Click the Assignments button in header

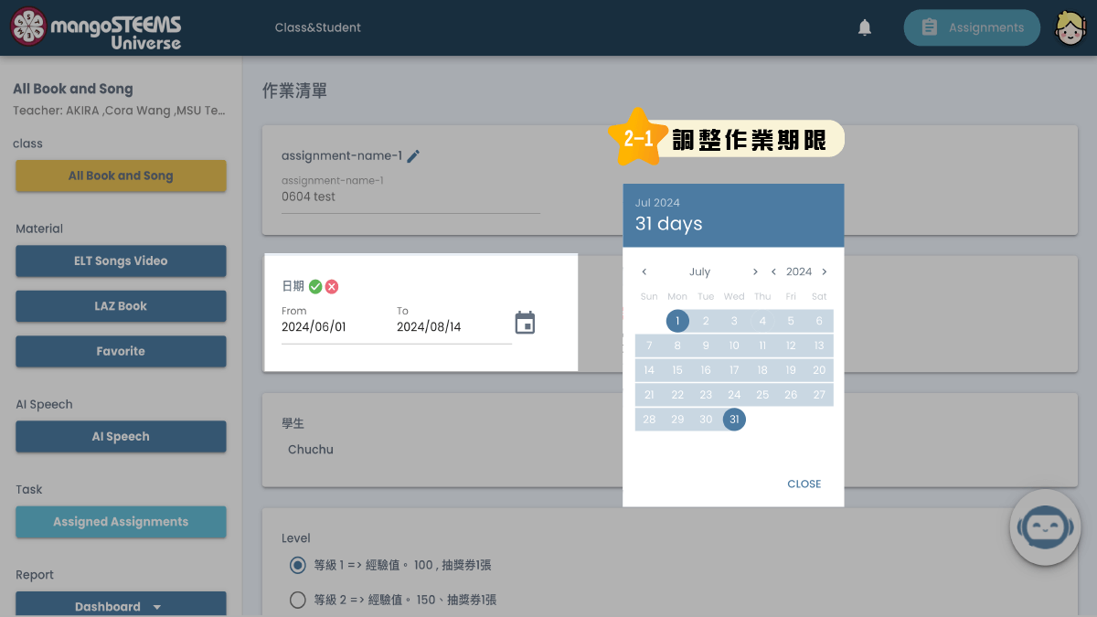click(x=972, y=27)
